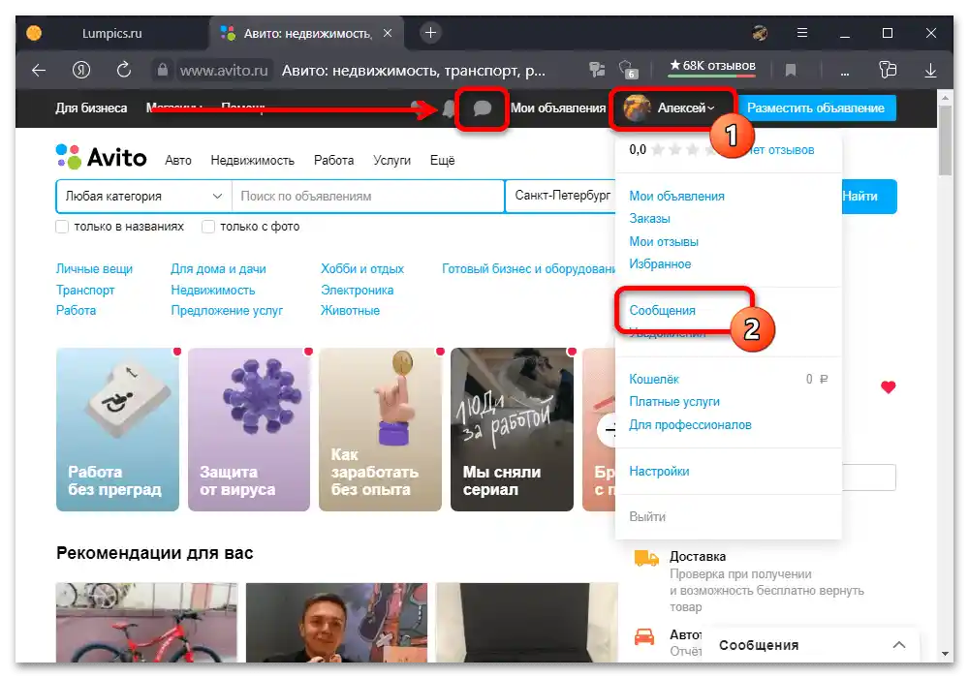This screenshot has height=678, width=969.
Task: Check the "только в названиях" checkbox
Action: click(x=62, y=227)
